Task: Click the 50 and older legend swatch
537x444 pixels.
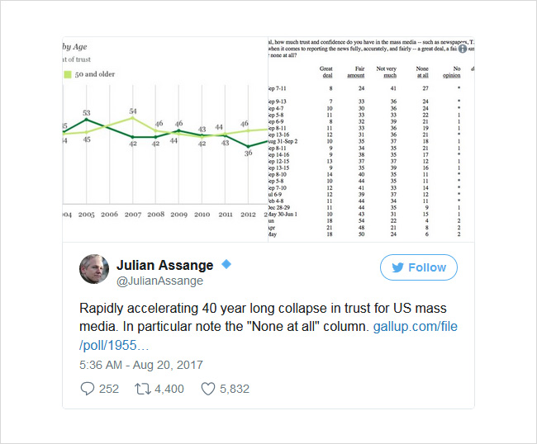Action: 68,74
